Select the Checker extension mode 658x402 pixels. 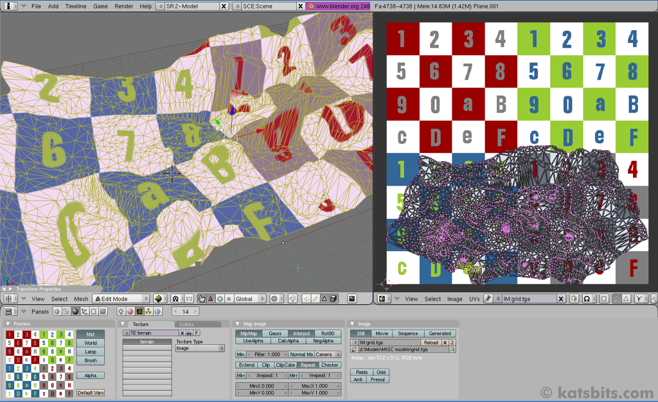[330, 365]
